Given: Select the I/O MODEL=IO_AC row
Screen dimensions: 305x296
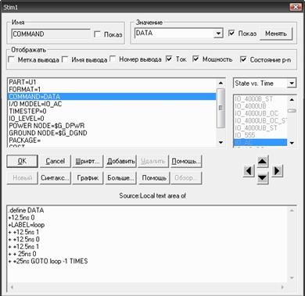Looking at the screenshot, I should [112, 104].
